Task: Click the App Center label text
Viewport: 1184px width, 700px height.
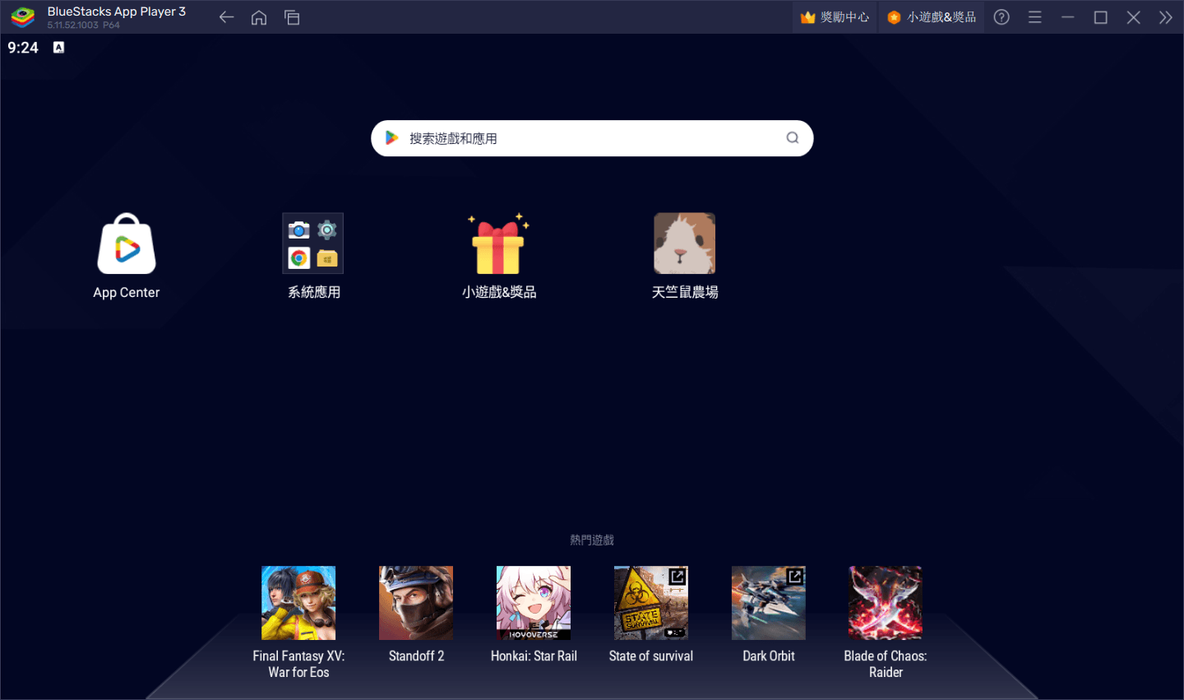Action: click(x=127, y=293)
